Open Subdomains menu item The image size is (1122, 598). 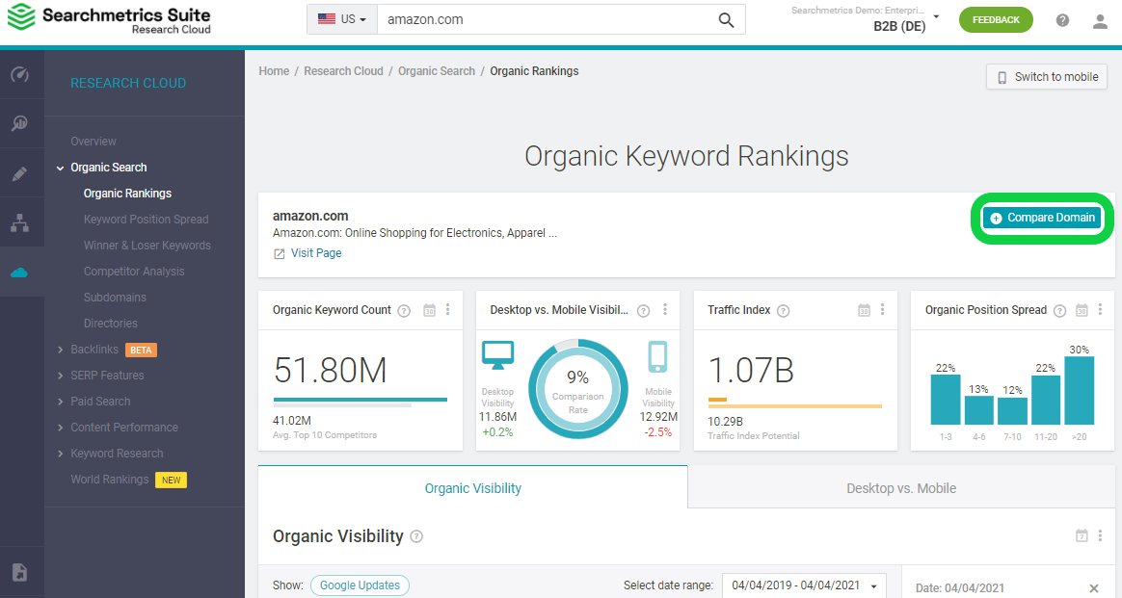point(115,298)
